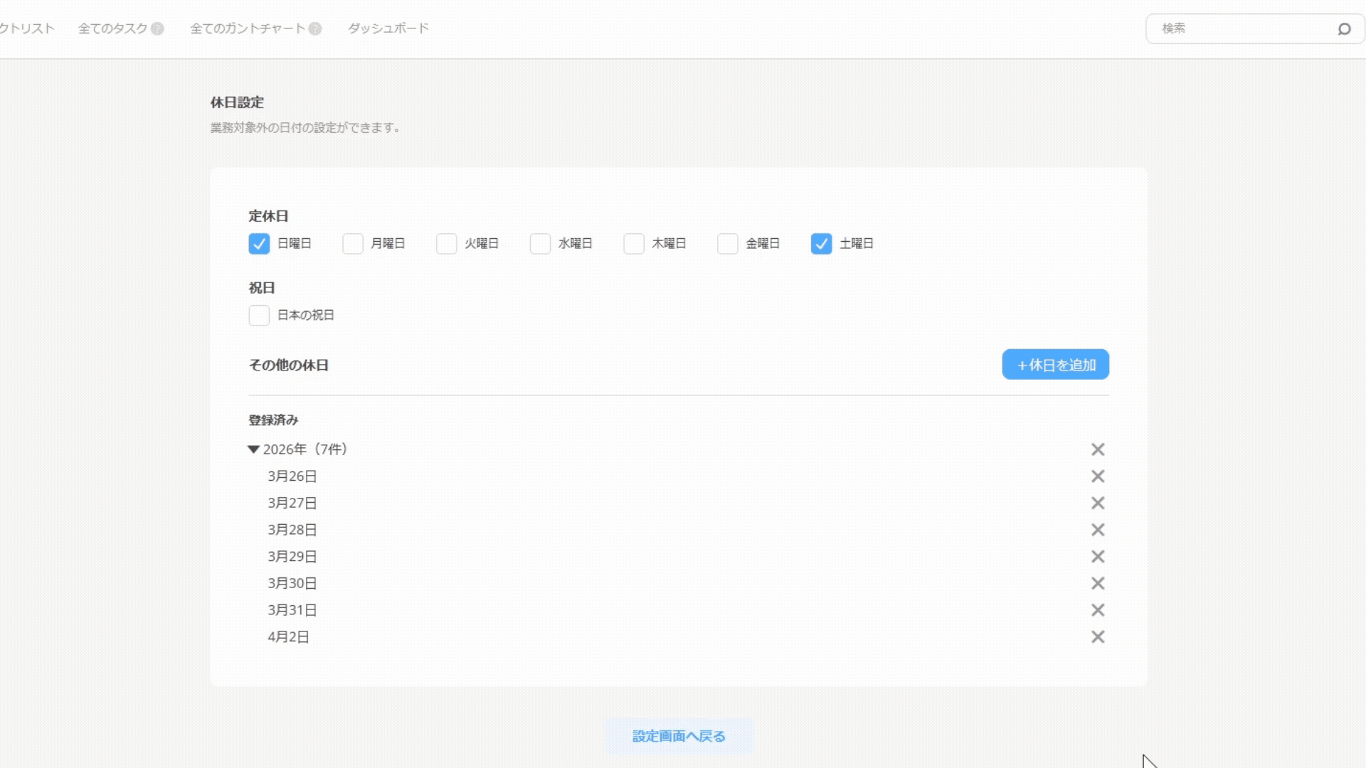Switch to 全てのタスク tab
This screenshot has width=1366, height=768.
pos(112,28)
